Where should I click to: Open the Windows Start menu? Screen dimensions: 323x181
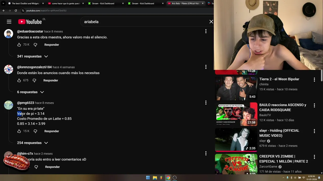[148, 178]
